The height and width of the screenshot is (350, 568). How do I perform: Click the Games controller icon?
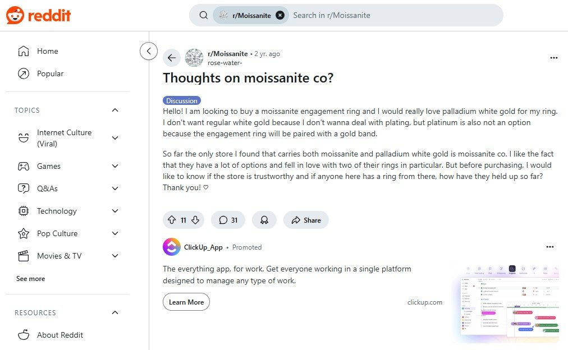(x=24, y=166)
